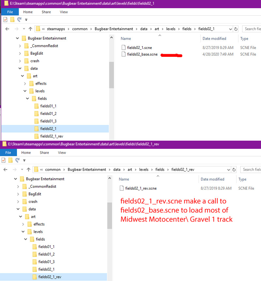
Task: Click Bugbear Entertainment breadcrumb in bottom window address bar
Action: pos(87,169)
